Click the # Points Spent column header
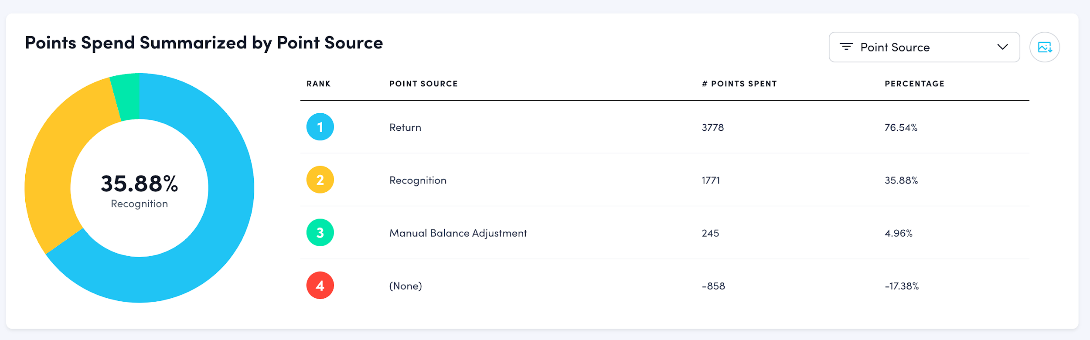 (739, 84)
